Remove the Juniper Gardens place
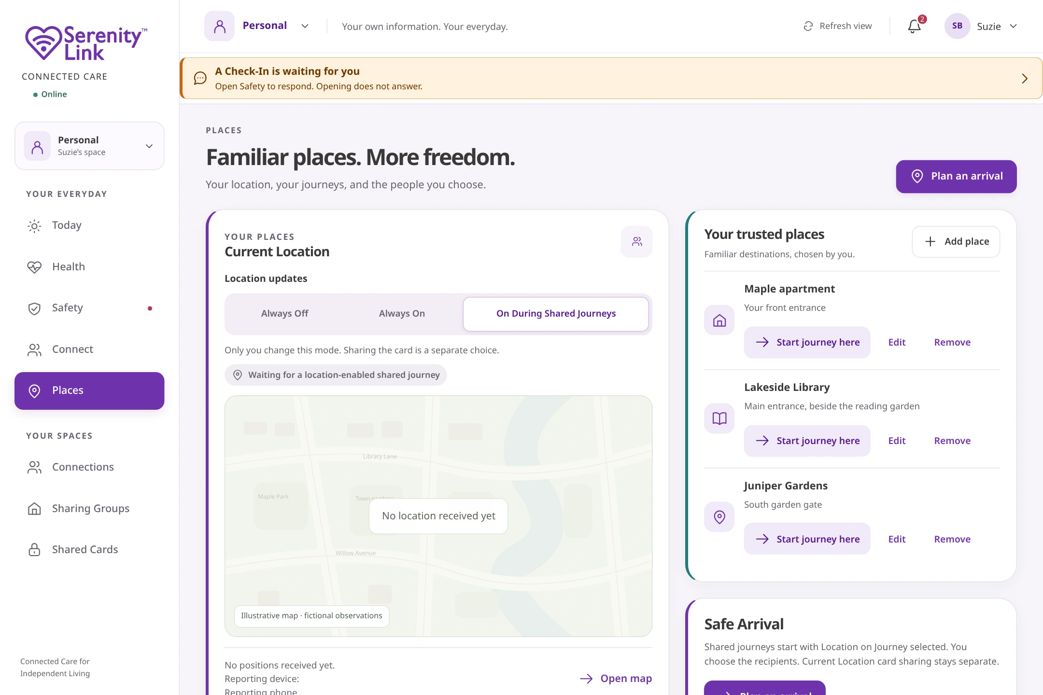The height and width of the screenshot is (695, 1043). 952,539
